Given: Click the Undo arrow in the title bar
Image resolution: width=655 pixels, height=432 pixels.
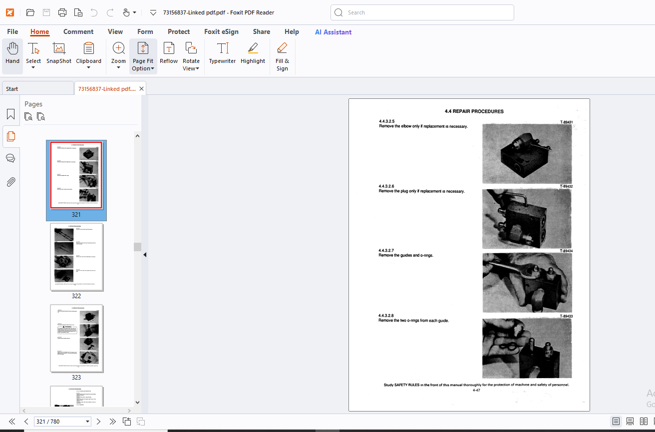Looking at the screenshot, I should 94,12.
